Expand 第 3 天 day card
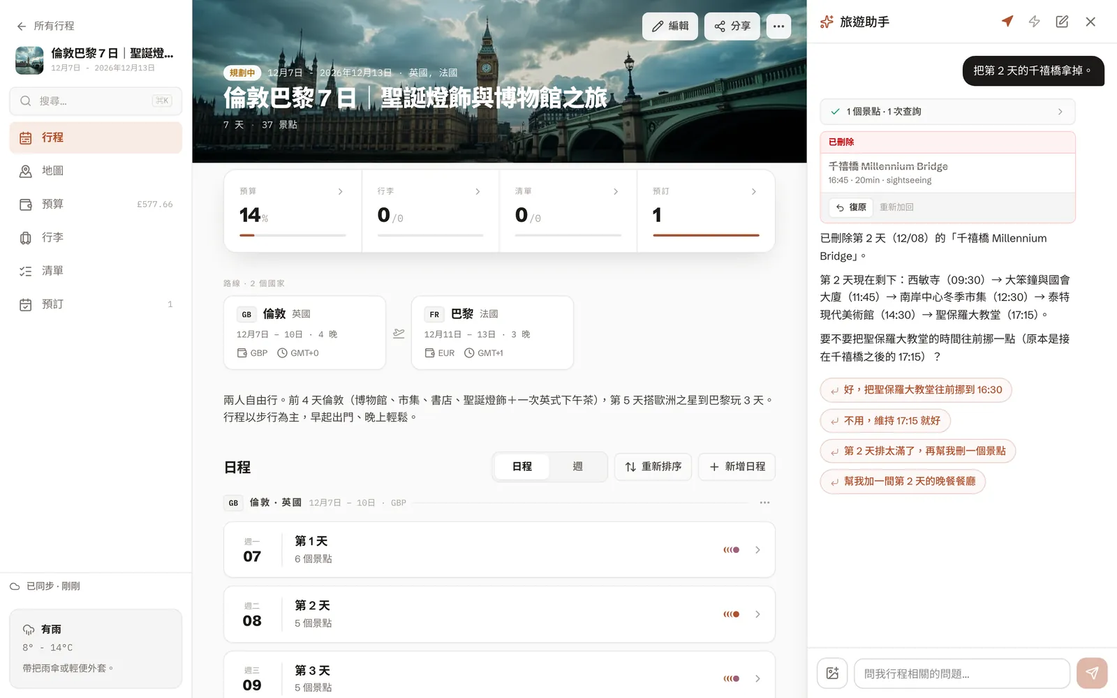 499,675
